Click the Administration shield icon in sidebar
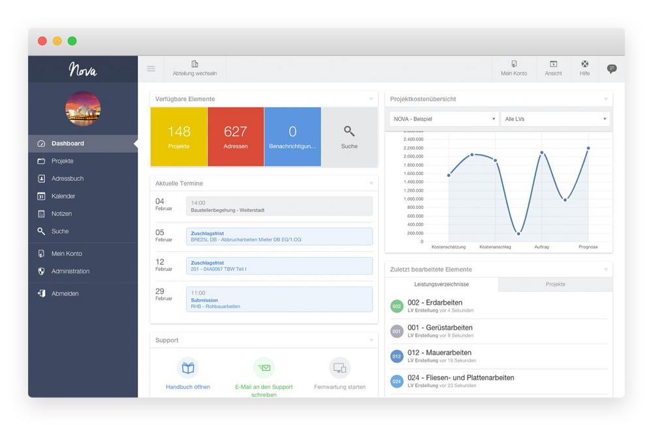The width and height of the screenshot is (653, 425). (x=41, y=271)
